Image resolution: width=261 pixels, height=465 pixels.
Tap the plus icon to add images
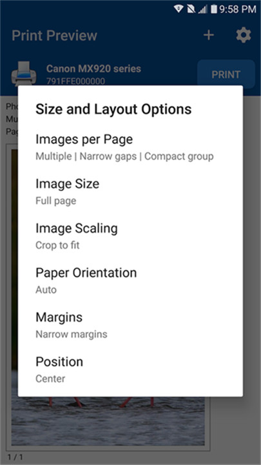pyautogui.click(x=209, y=36)
